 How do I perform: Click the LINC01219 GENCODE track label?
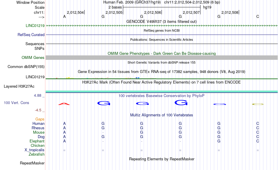(35, 25)
